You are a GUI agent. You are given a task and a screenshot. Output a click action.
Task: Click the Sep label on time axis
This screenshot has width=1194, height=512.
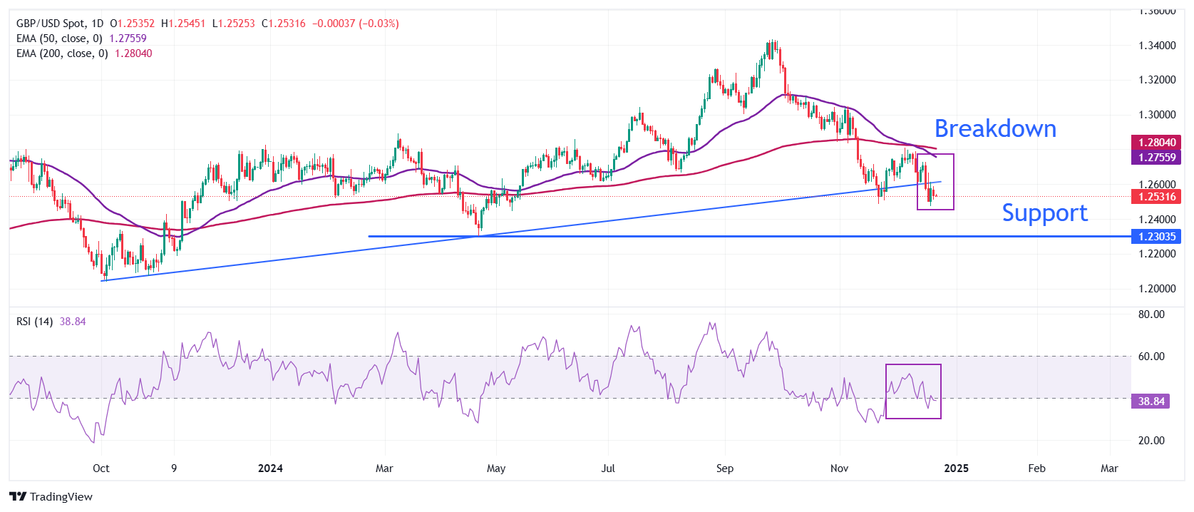tap(724, 469)
